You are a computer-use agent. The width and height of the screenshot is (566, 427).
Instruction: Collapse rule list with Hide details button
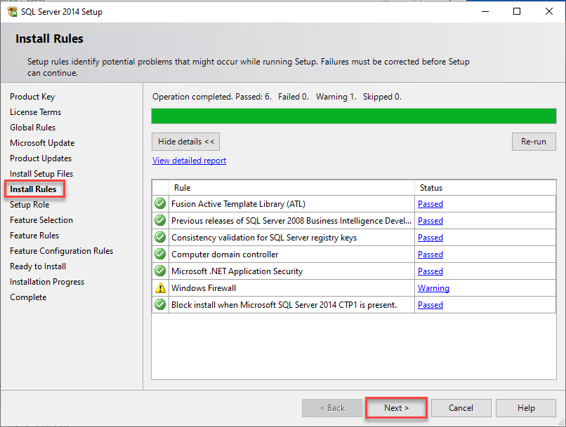pyautogui.click(x=185, y=142)
